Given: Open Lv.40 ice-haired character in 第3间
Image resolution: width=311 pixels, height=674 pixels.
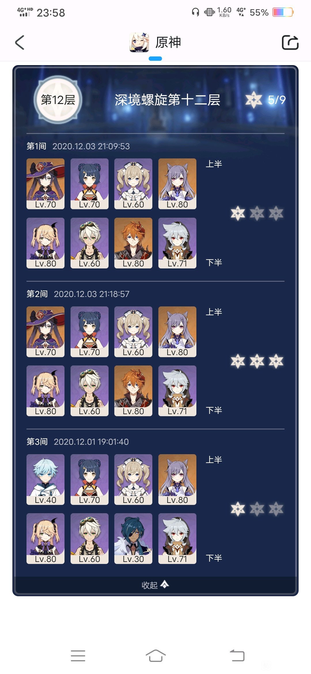Looking at the screenshot, I should pos(45,480).
